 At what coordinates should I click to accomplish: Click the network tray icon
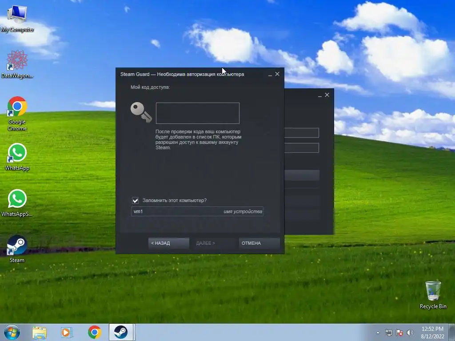click(388, 333)
